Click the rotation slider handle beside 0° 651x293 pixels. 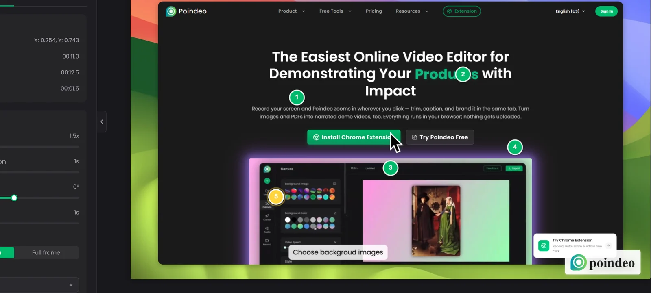(14, 198)
